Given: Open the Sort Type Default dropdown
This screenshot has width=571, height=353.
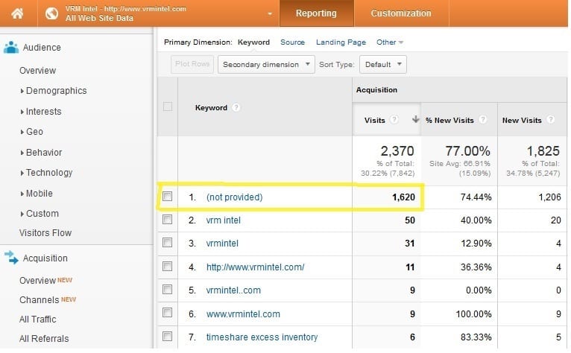Looking at the screenshot, I should 383,64.
